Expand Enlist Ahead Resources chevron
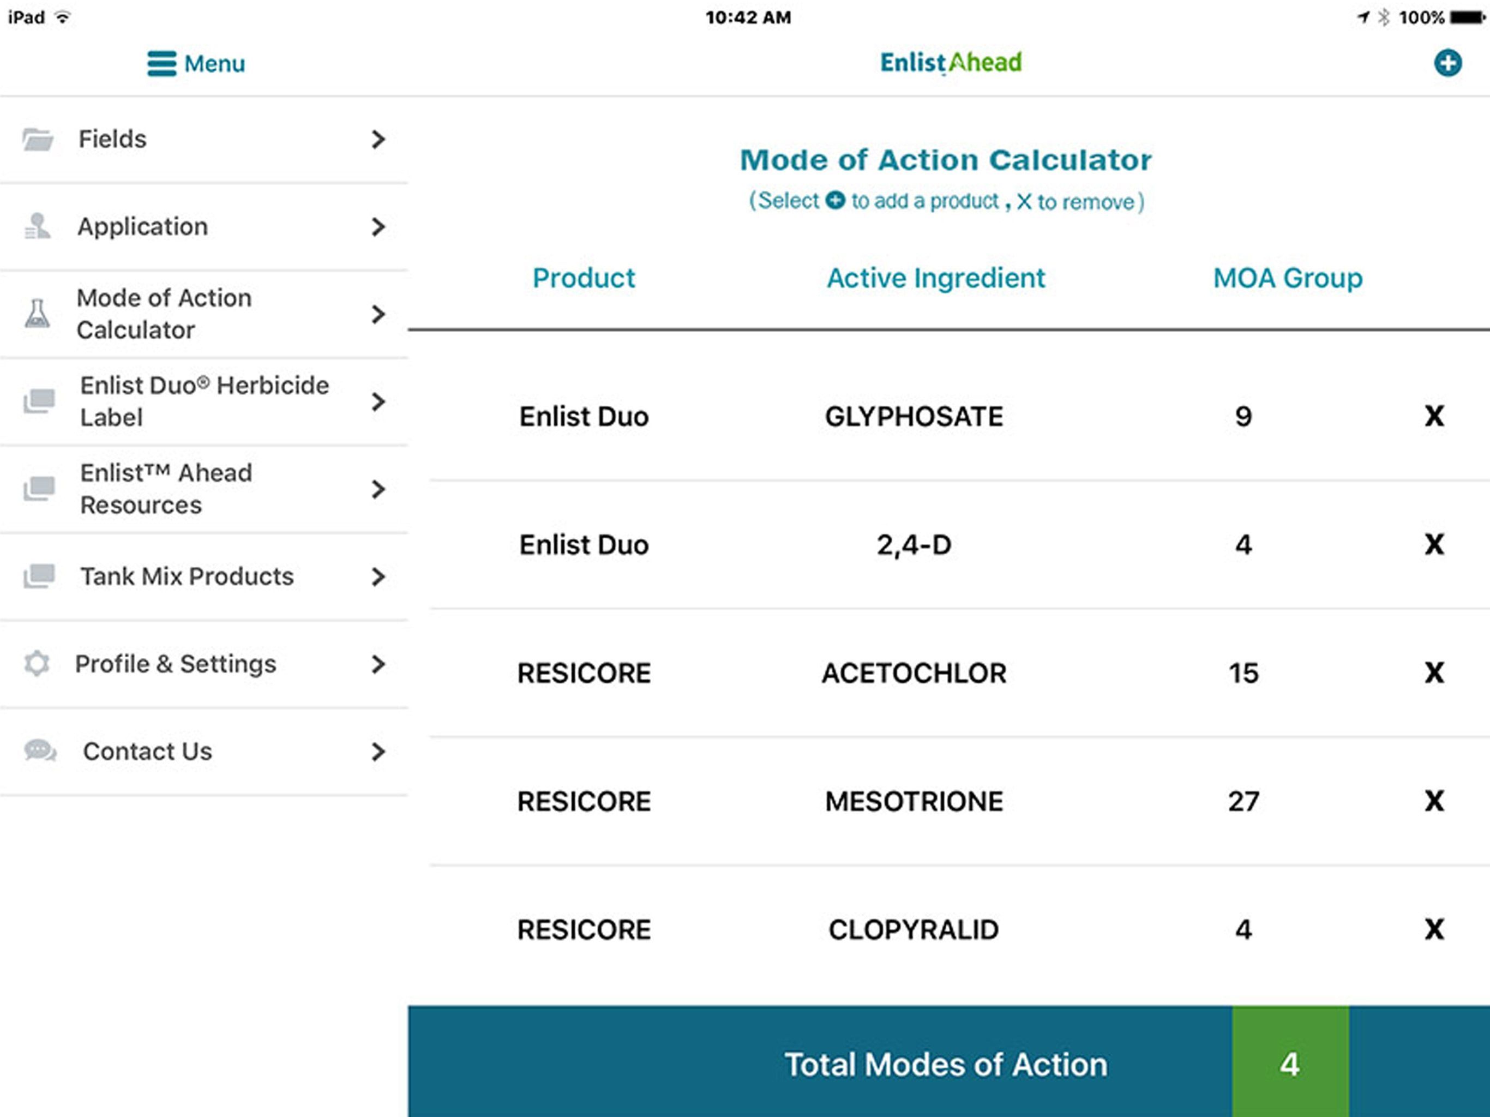 [x=378, y=489]
